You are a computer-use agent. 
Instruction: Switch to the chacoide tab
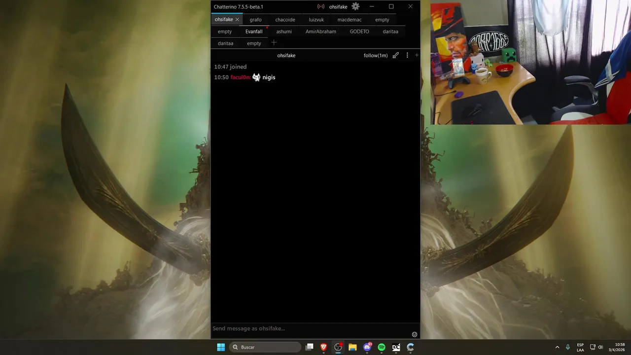[285, 20]
